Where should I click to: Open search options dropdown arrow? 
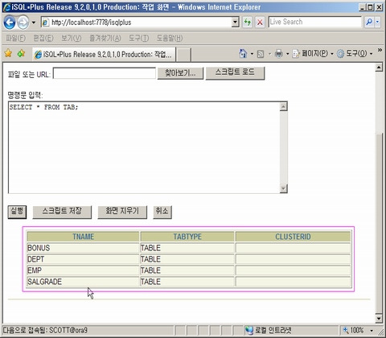point(378,22)
